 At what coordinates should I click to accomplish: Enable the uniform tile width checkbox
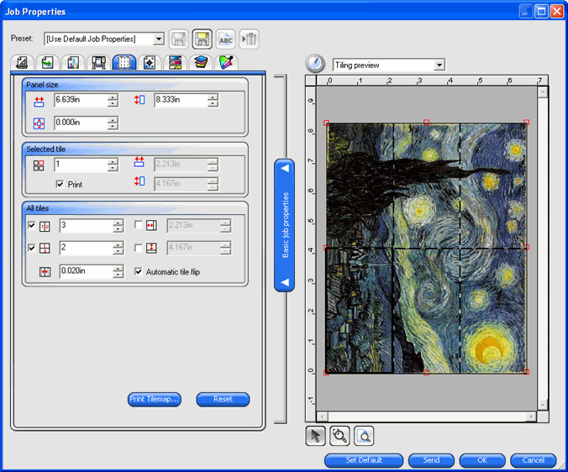[x=139, y=225]
